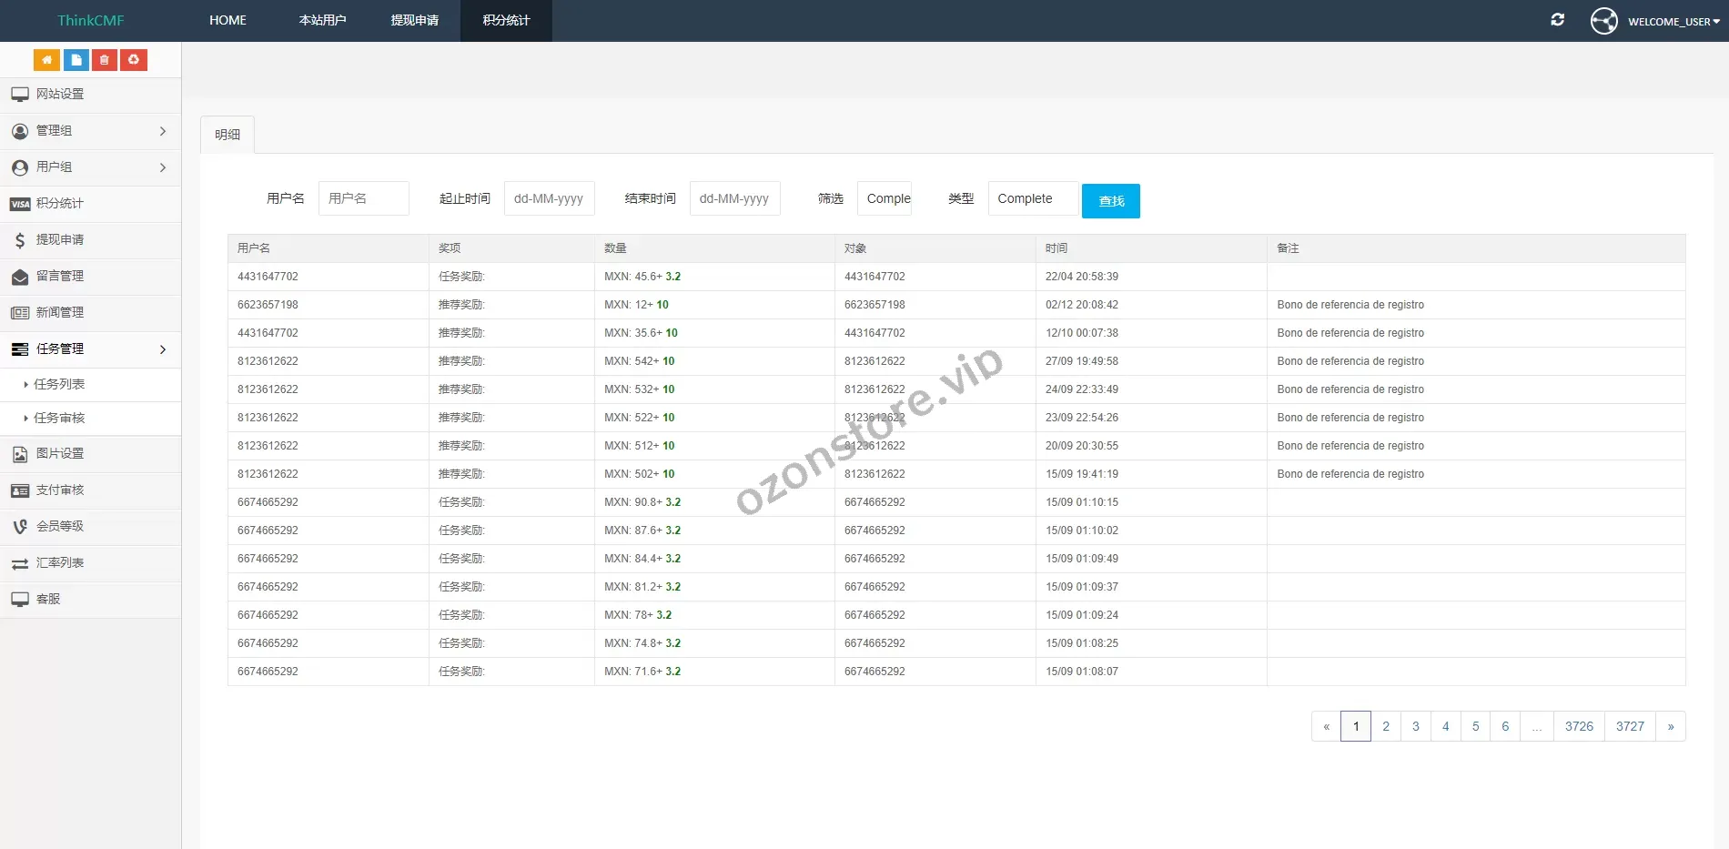
Task: Open the 类型 Complete dropdown
Action: click(1033, 199)
